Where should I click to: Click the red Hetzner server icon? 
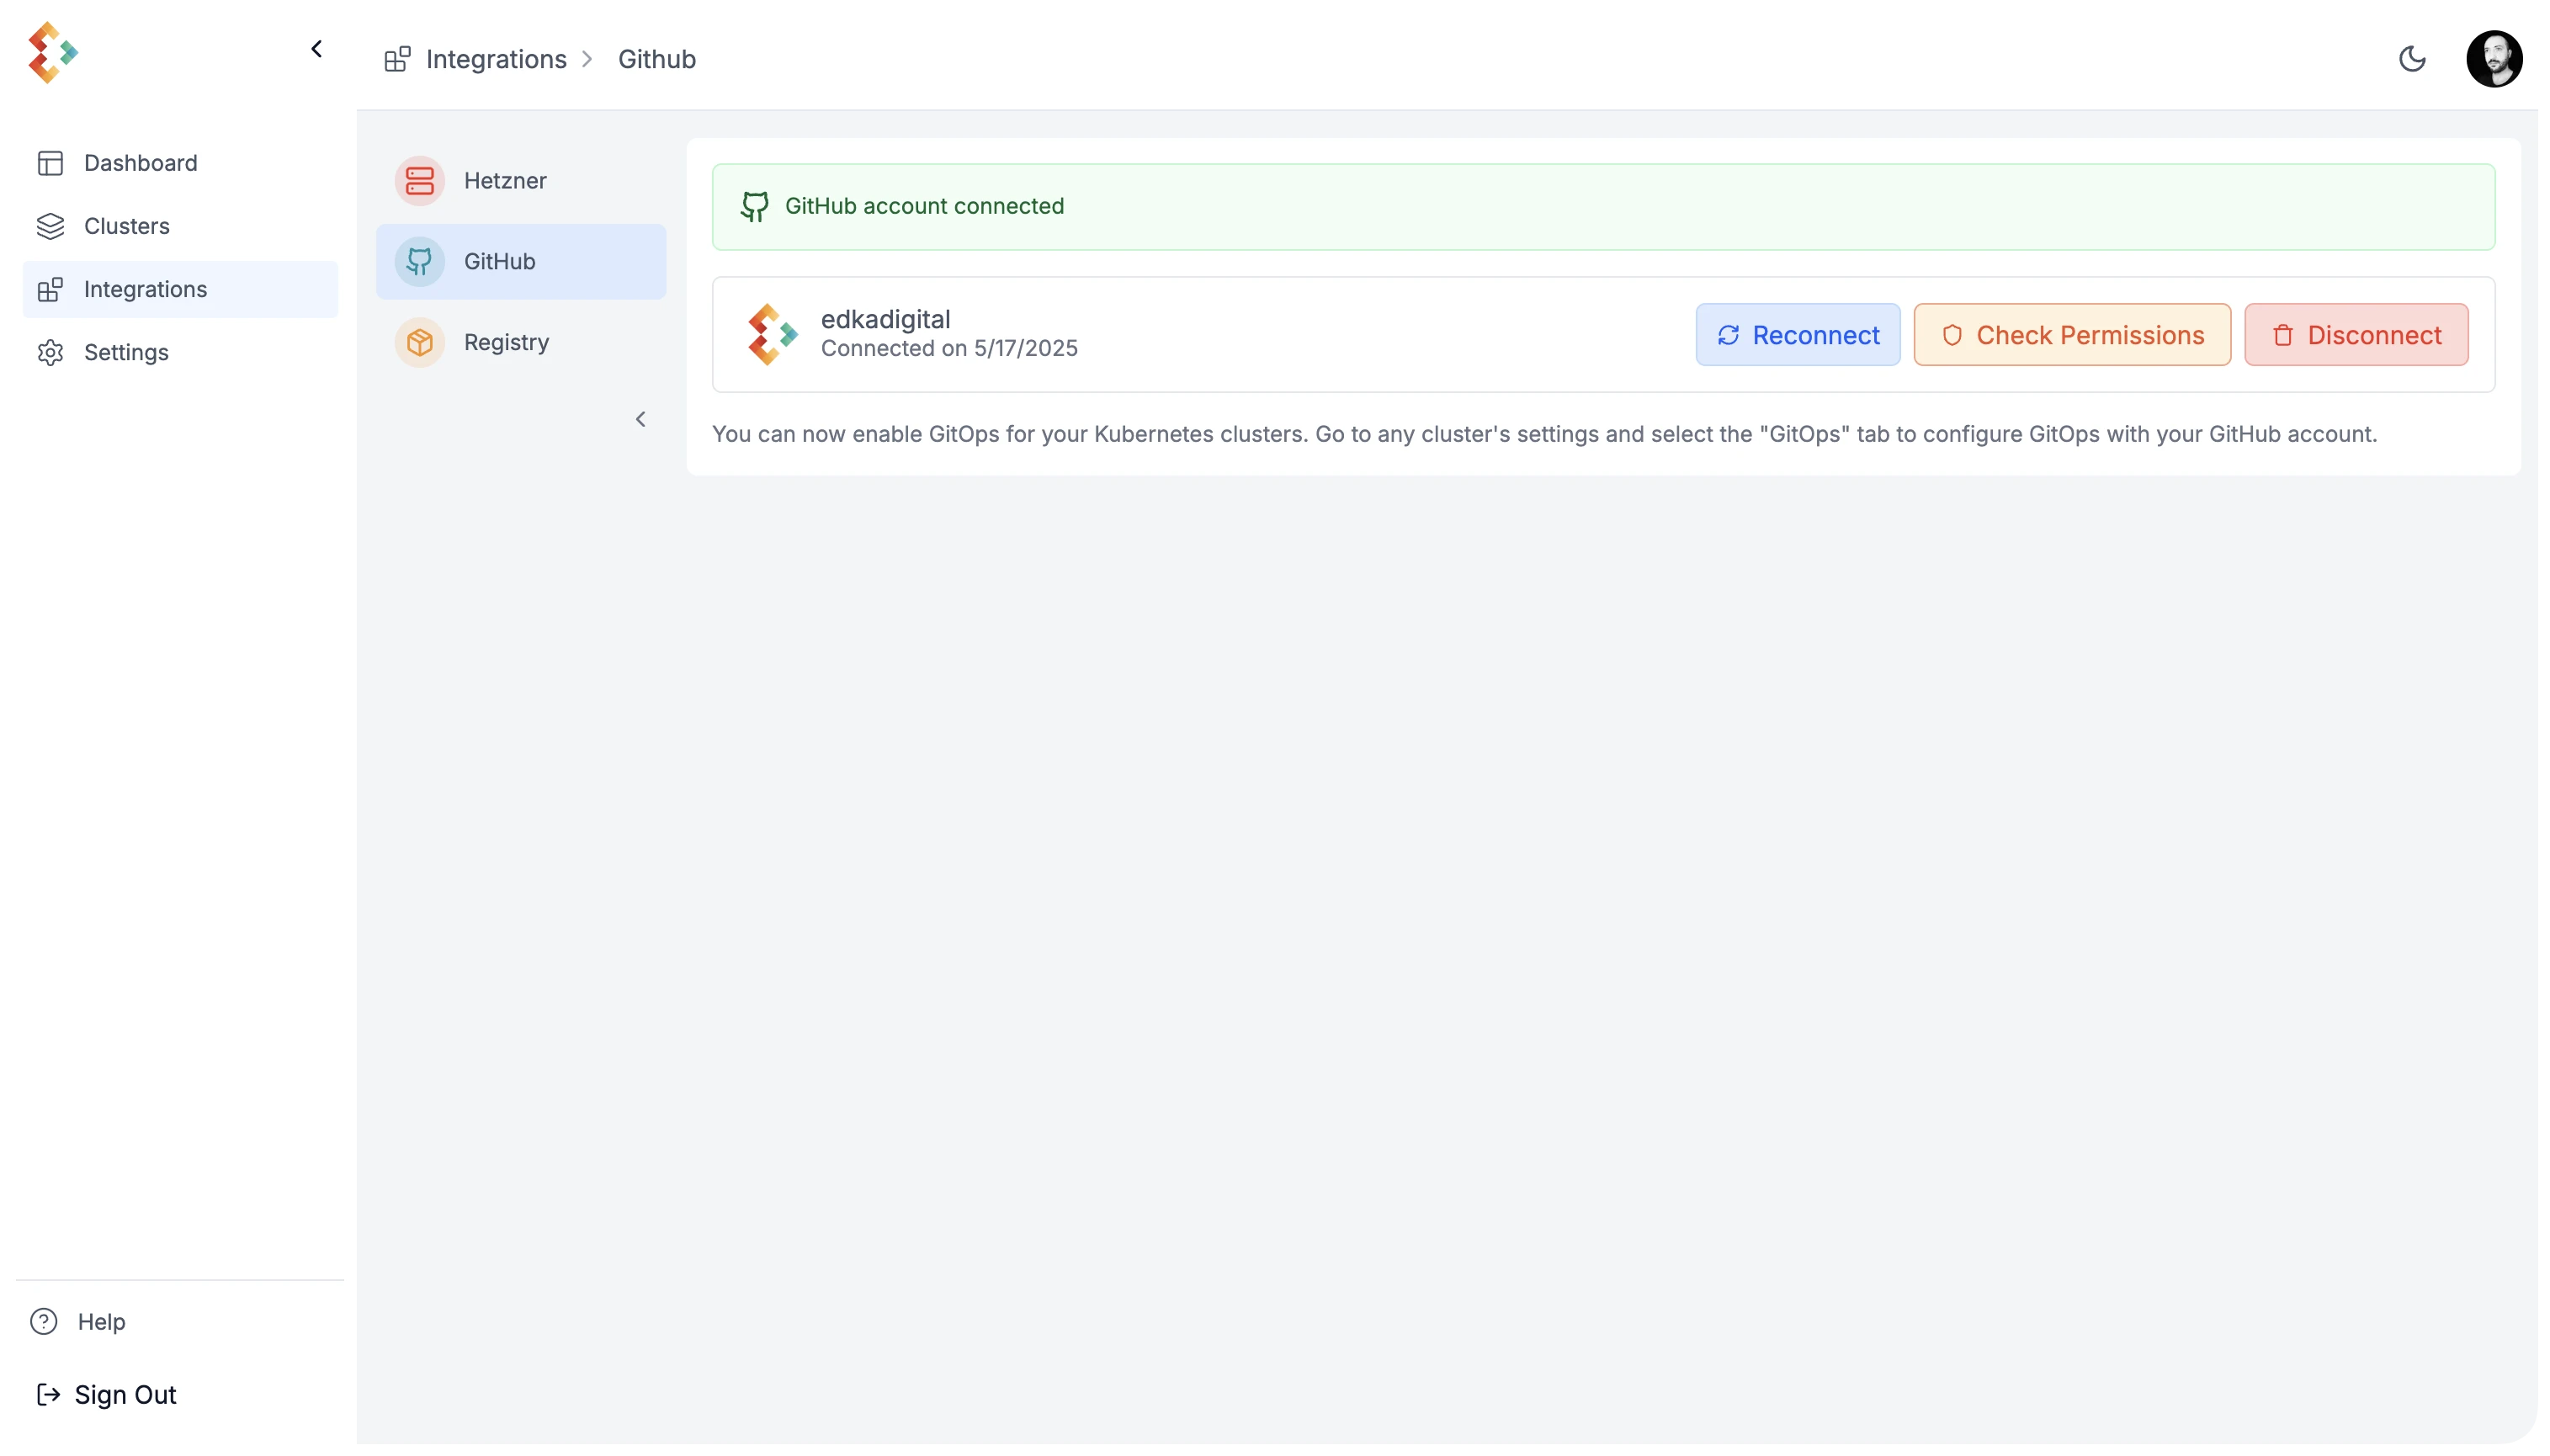[x=420, y=181]
